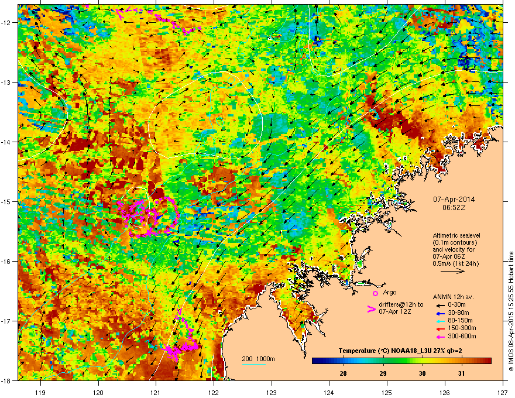The height and width of the screenshot is (398, 515).
Task: Click the magenta Argo circle legend marker
Action: coord(375,293)
